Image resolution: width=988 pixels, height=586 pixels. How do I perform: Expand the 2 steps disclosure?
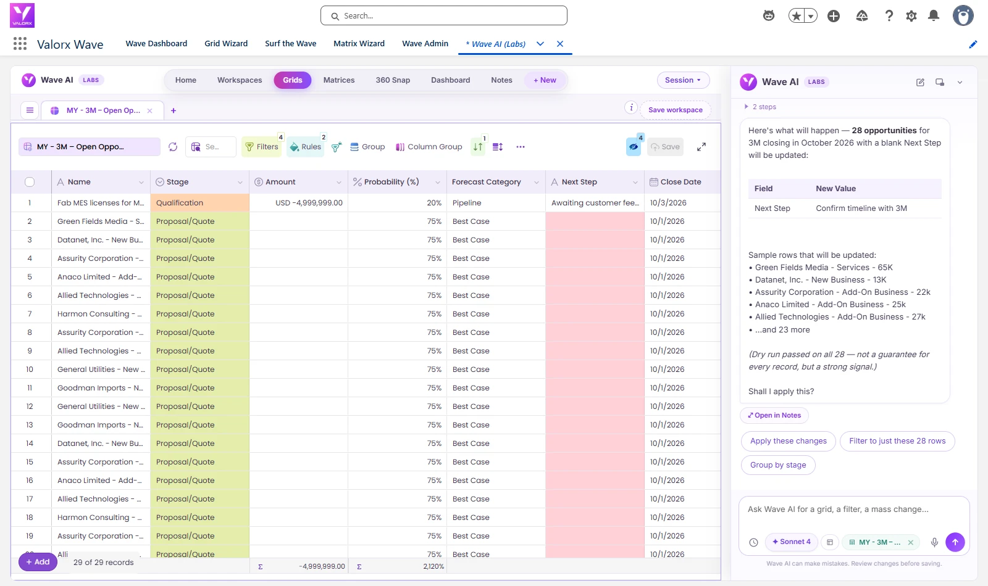coord(760,107)
